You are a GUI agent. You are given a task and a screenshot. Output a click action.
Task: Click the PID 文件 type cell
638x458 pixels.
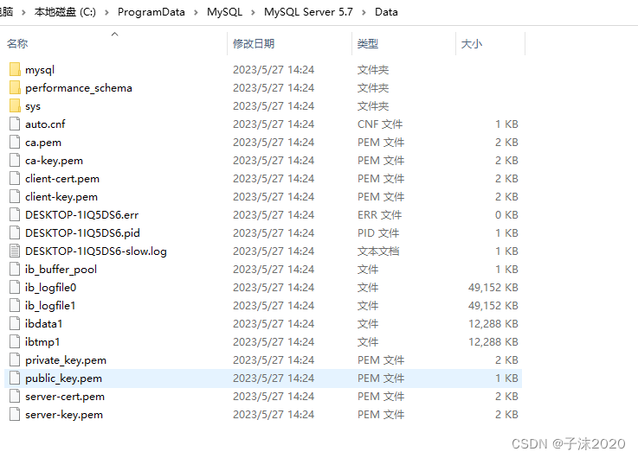(x=378, y=233)
